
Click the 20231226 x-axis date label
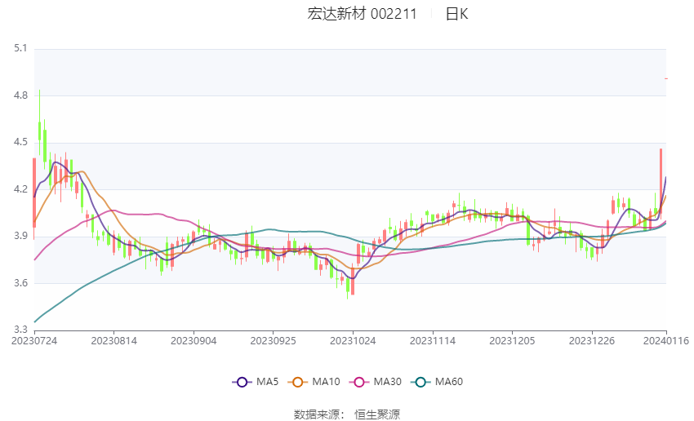(x=592, y=341)
